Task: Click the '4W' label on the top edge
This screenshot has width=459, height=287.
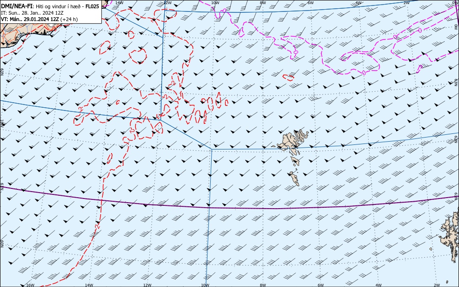Action: pos(358,3)
